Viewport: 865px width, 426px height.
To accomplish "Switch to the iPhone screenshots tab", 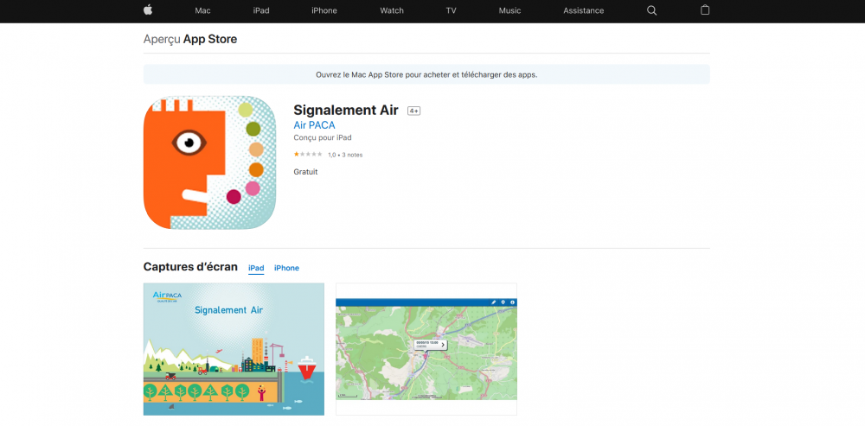I will pos(287,268).
